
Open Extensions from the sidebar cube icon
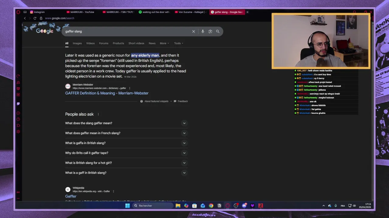[x=18, y=125]
